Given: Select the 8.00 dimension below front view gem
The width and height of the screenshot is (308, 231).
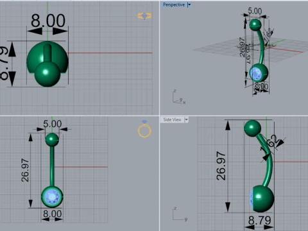Looking at the screenshot, I should point(53,214).
